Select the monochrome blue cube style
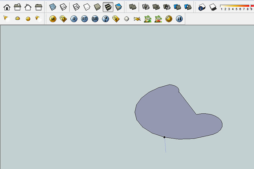 119,7
